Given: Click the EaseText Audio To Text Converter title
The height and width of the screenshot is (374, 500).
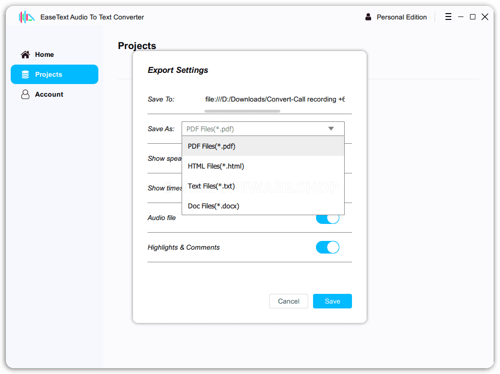Looking at the screenshot, I should click(92, 17).
